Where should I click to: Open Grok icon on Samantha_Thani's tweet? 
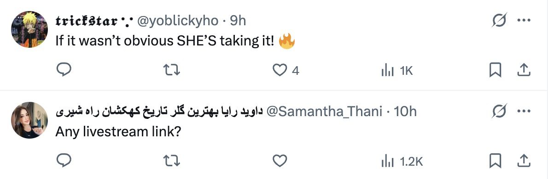click(x=499, y=112)
